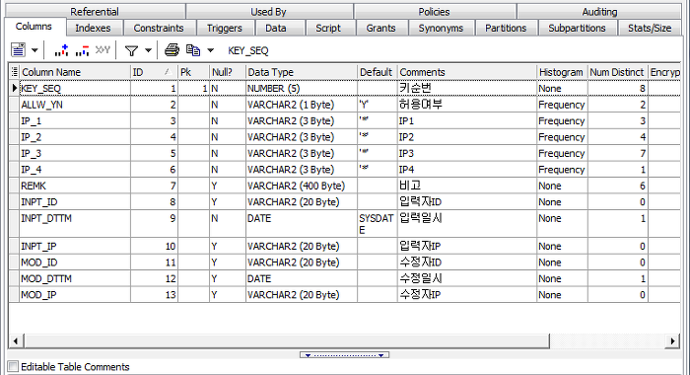Go to the Auditing tab
Image resolution: width=690 pixels, height=375 pixels.
click(599, 12)
